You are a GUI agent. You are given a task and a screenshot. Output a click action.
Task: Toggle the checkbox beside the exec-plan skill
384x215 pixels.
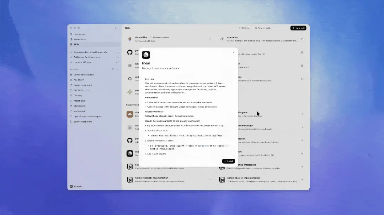(302, 39)
